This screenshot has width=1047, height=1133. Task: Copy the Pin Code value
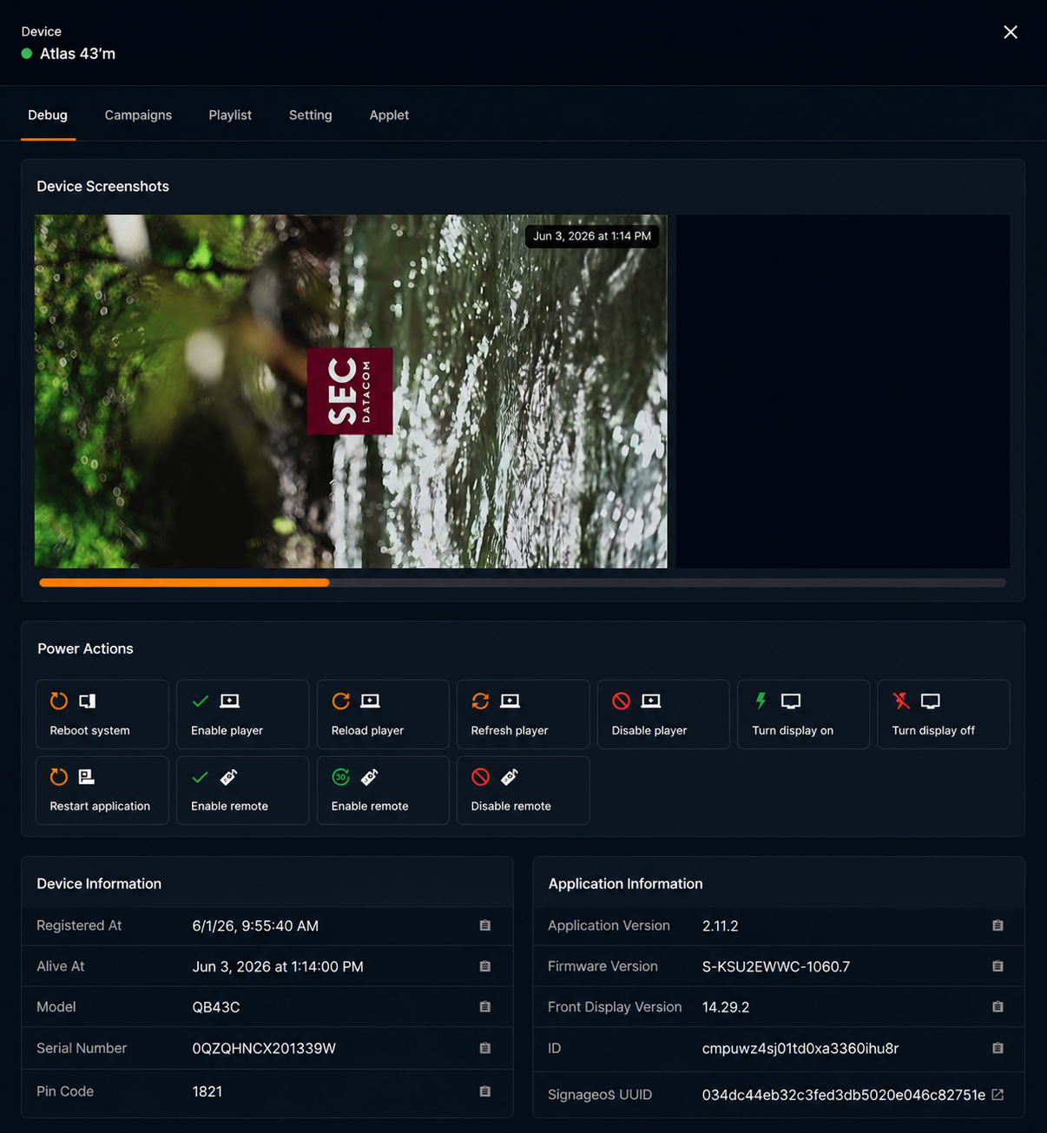[x=485, y=1091]
